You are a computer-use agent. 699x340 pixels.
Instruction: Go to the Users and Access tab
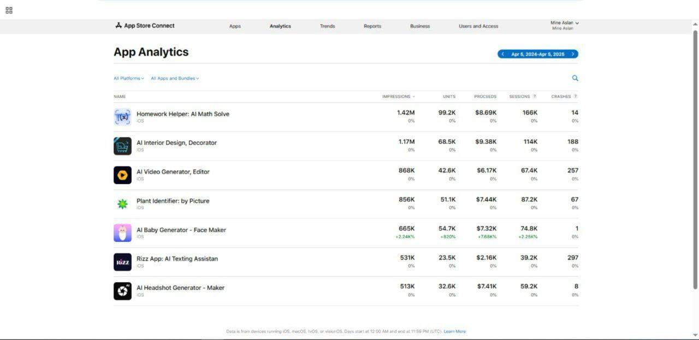[x=478, y=26]
